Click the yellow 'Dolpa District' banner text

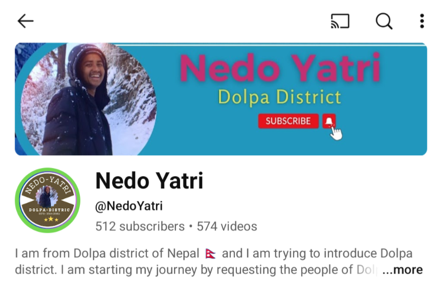279,98
